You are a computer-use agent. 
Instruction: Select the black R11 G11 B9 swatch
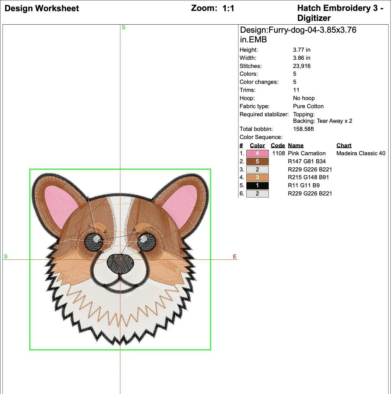coord(257,185)
